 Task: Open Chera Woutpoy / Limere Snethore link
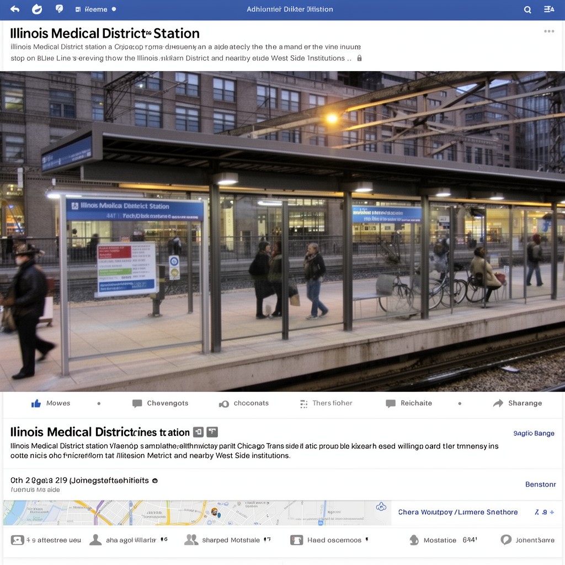457,512
